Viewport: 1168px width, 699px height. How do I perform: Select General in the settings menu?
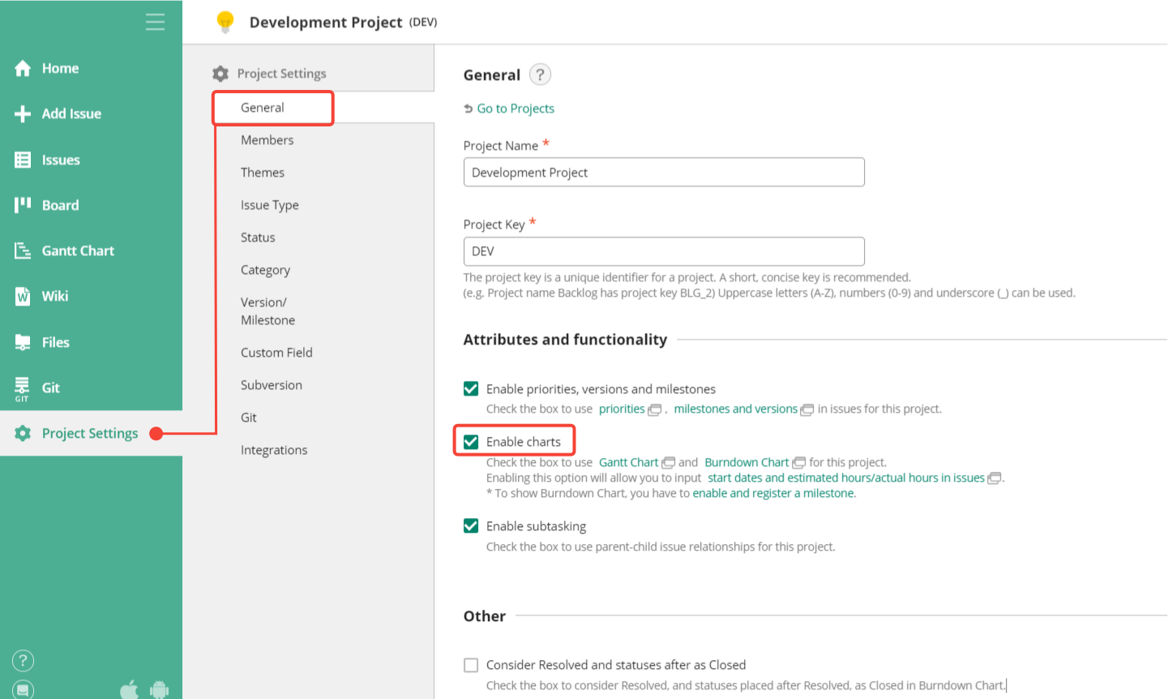(x=263, y=108)
